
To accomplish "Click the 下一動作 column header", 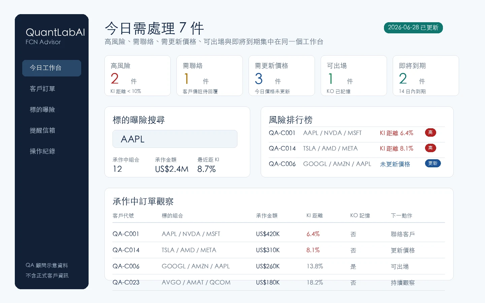I will click(401, 216).
